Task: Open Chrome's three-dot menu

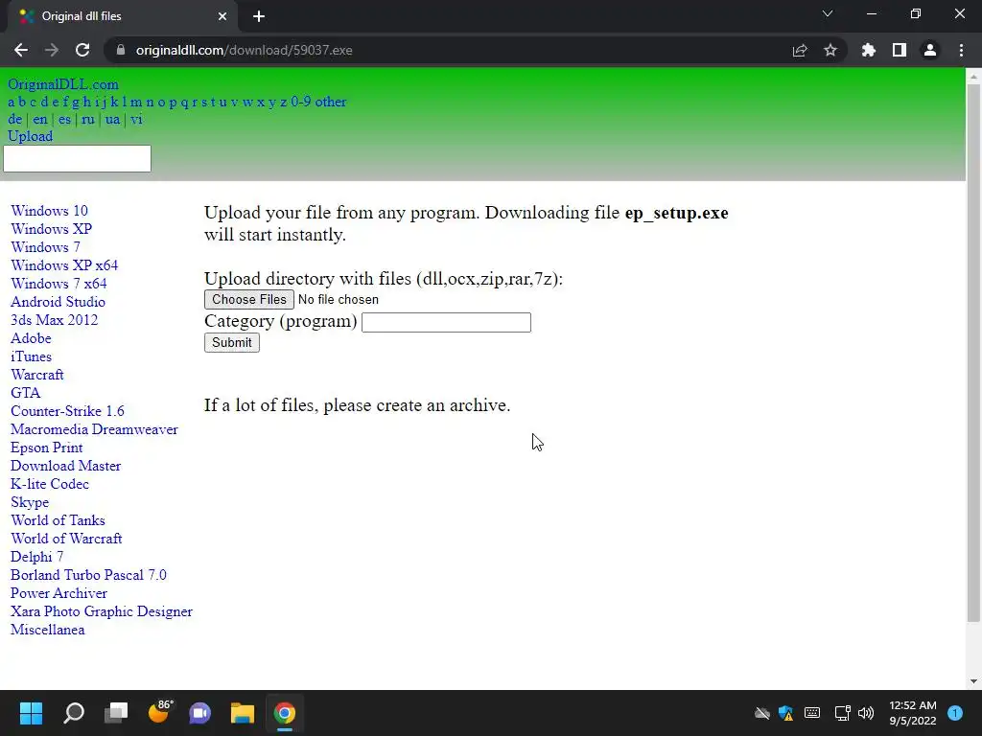Action: (x=961, y=50)
